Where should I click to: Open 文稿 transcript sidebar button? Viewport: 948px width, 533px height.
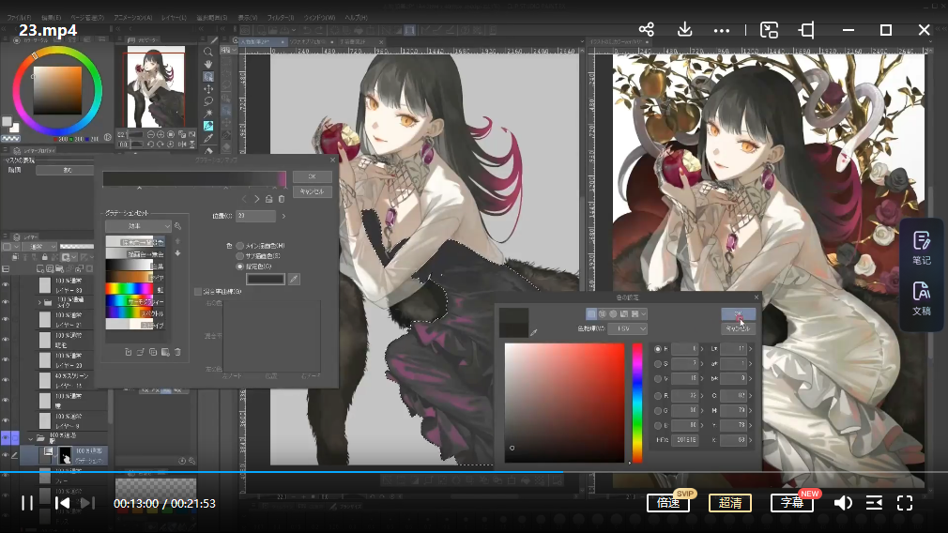pyautogui.click(x=922, y=298)
